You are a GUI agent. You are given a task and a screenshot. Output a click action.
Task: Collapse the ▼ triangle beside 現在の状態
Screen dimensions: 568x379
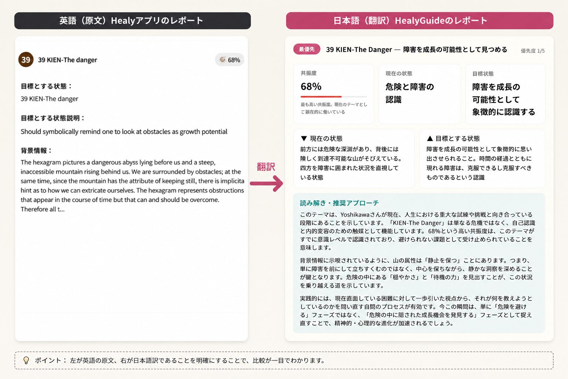pyautogui.click(x=304, y=138)
